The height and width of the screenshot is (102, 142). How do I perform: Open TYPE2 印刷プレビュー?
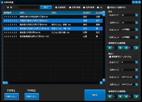click(x=32, y=97)
